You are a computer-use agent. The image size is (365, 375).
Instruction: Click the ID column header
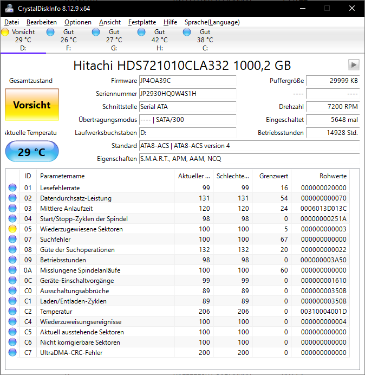(x=28, y=176)
